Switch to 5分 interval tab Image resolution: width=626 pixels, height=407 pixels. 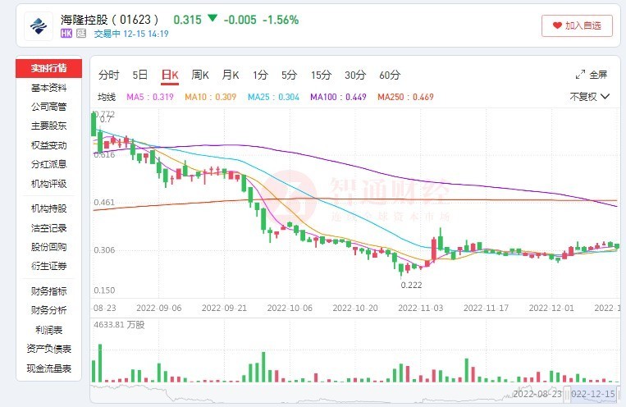coord(289,75)
